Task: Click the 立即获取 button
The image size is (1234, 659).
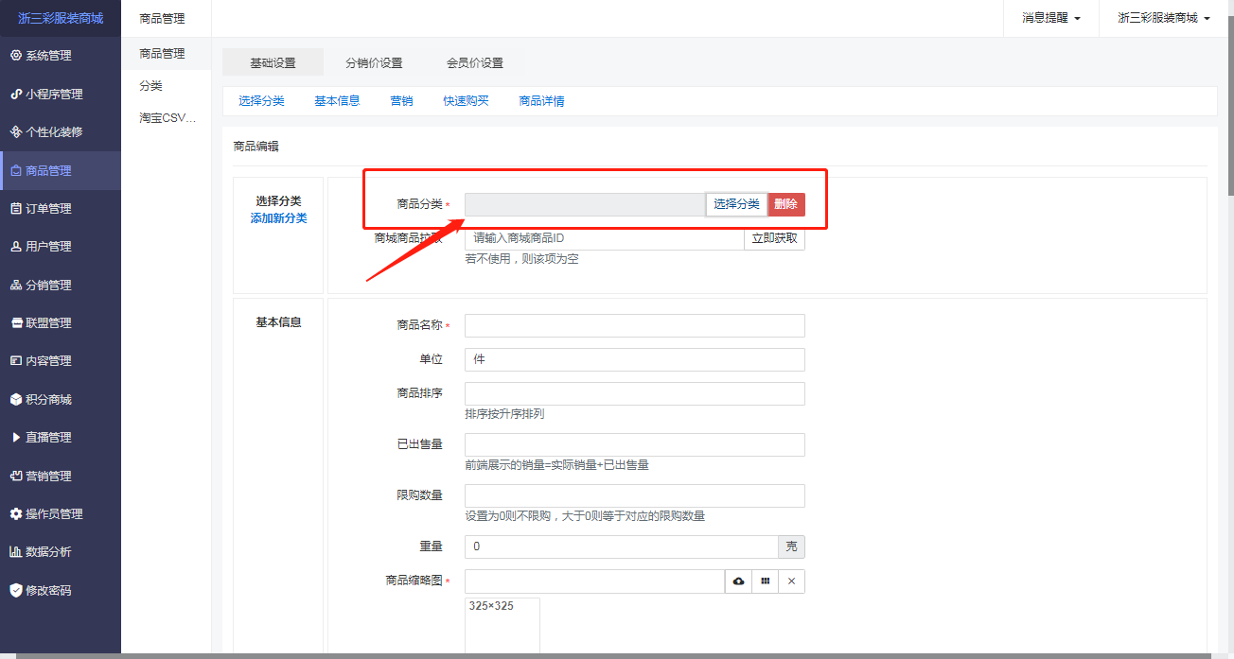Action: click(x=774, y=238)
